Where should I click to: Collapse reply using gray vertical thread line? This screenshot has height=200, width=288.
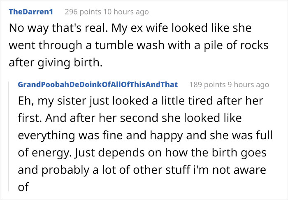tap(9, 137)
